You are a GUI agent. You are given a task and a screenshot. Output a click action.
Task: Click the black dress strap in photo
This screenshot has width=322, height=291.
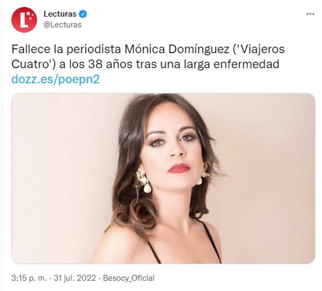click(x=211, y=241)
